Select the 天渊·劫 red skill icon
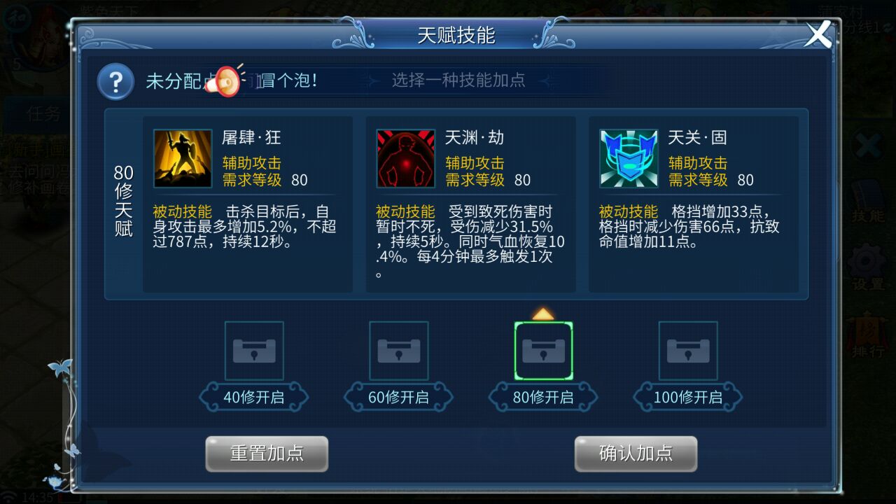The width and height of the screenshot is (896, 504). [x=406, y=158]
